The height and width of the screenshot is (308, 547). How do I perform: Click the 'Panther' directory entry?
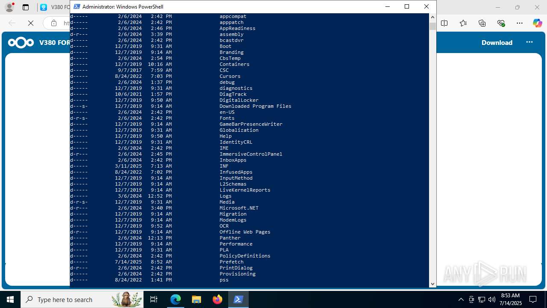[230, 238]
